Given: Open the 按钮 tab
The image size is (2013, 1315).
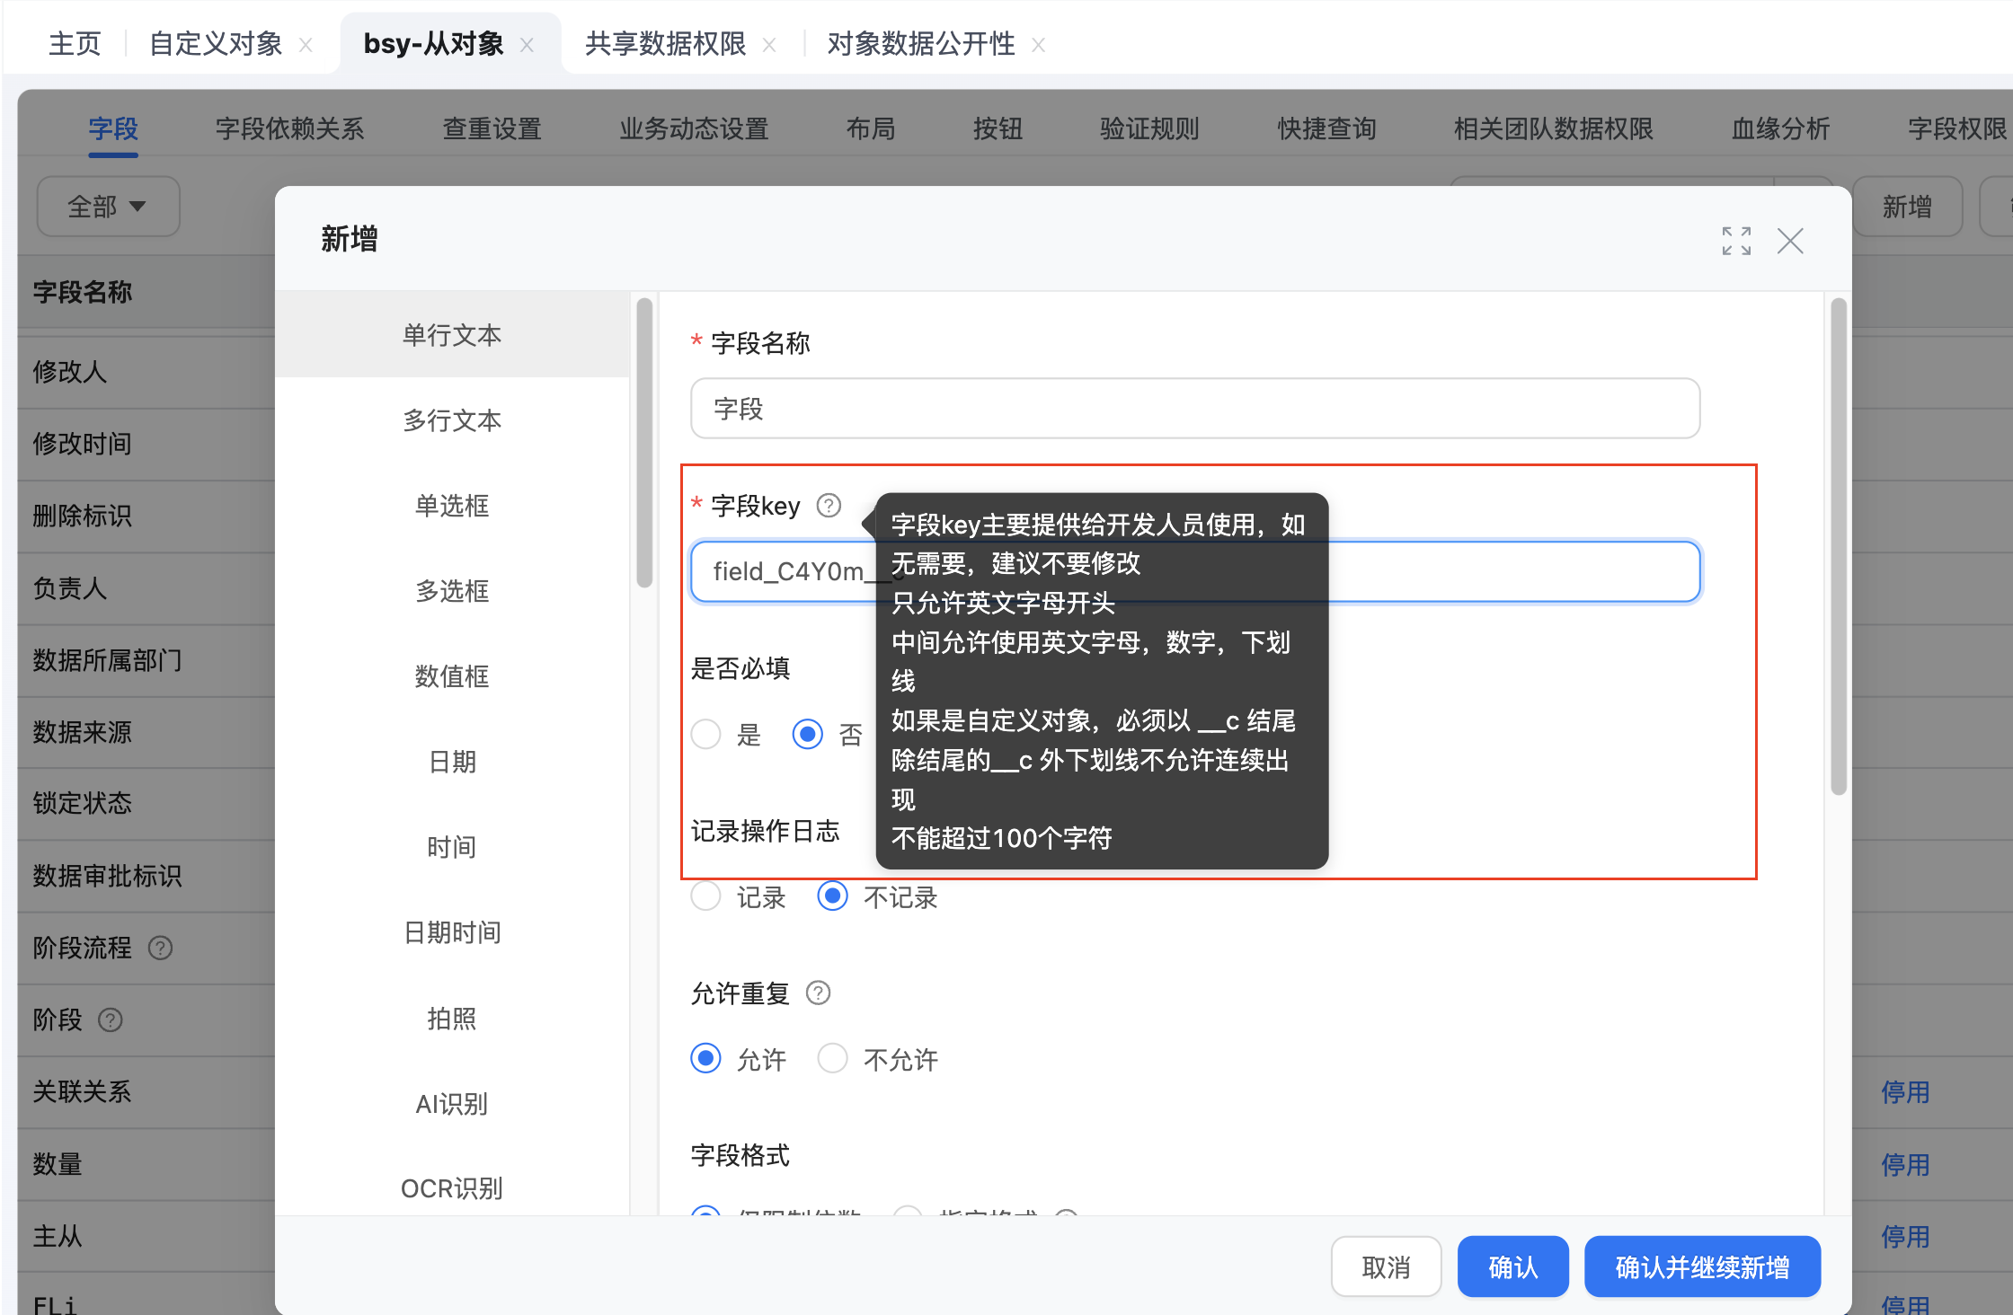Looking at the screenshot, I should click(998, 128).
